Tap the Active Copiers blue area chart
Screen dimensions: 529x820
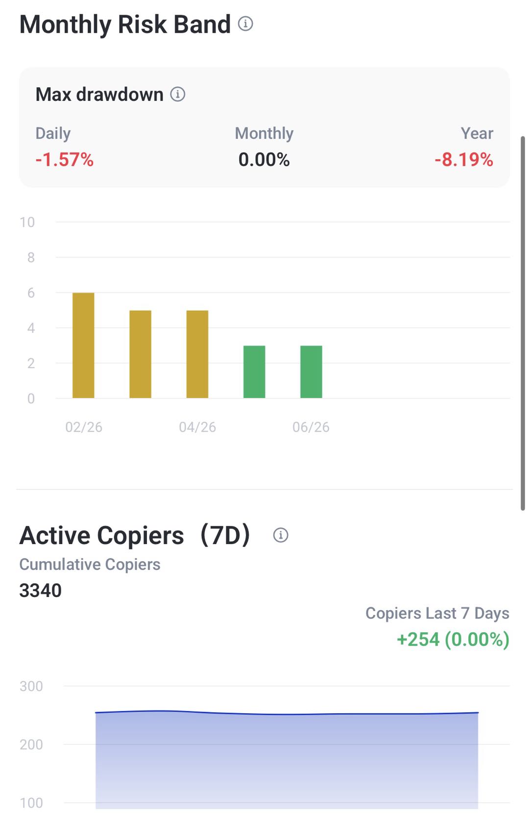[287, 760]
